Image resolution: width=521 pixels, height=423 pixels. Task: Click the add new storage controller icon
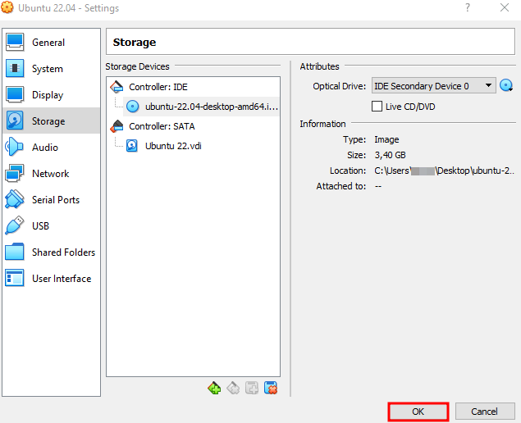pyautogui.click(x=214, y=388)
